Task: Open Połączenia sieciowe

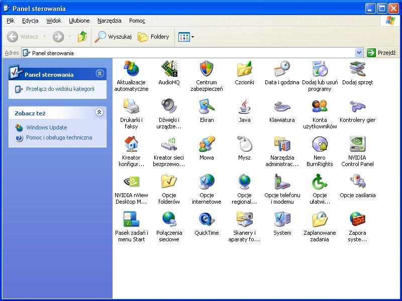Action: click(169, 226)
